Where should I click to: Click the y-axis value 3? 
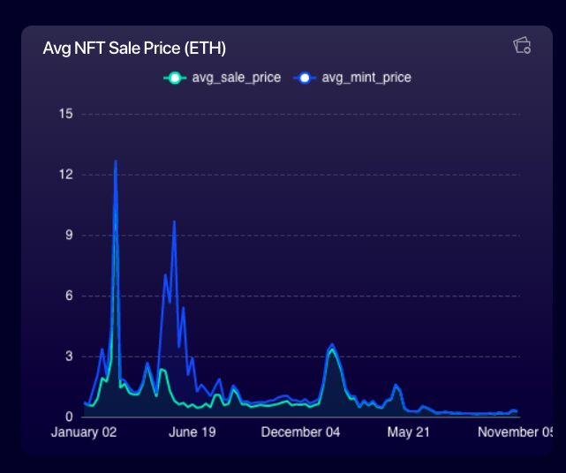[69, 357]
